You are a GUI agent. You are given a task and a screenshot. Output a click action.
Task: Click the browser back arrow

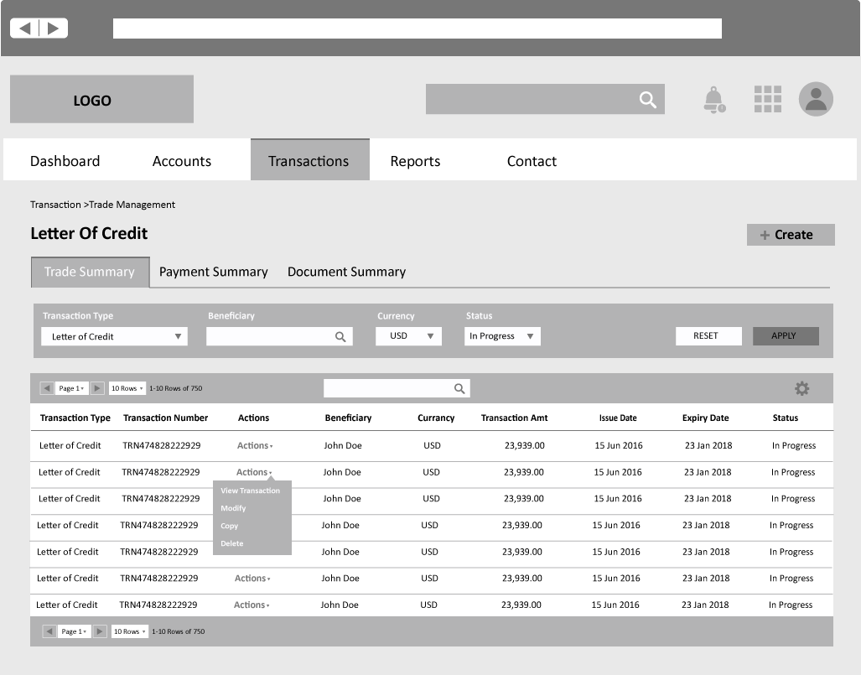tap(24, 28)
